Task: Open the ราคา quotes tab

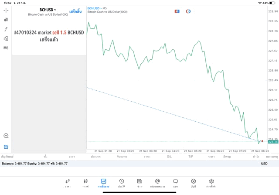Action: pyautogui.click(x=68, y=183)
